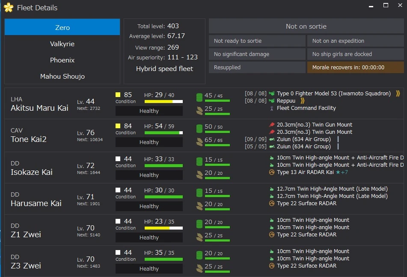Click the Not ready to sortie box
The width and height of the screenshot is (407, 277).
pos(257,41)
